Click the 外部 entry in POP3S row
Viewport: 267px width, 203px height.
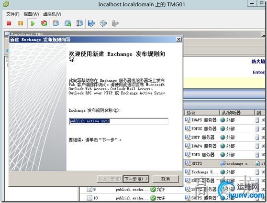230,128
